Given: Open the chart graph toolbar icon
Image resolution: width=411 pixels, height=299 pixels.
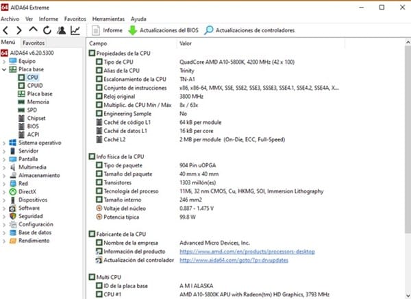Looking at the screenshot, I should pyautogui.click(x=75, y=30).
